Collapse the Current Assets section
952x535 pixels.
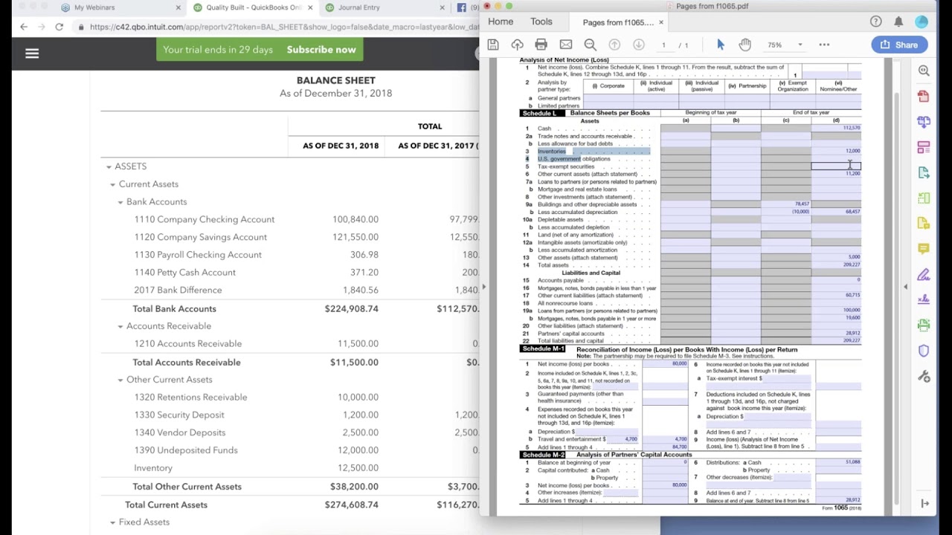pyautogui.click(x=113, y=184)
